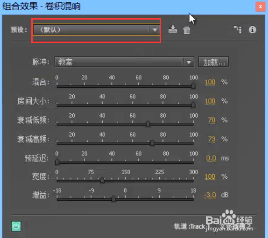Viewport: 268px width, 238px height.
Task: Close the 组合效果 - 卷积混响 window
Action: point(261,7)
